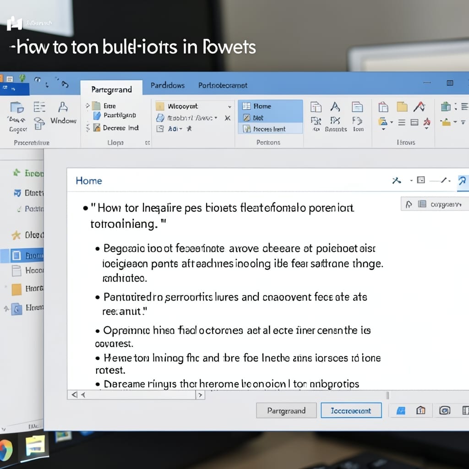Select the Bıoo item in the sidebar
Viewport: 469px width, 469px height.
tap(29, 173)
